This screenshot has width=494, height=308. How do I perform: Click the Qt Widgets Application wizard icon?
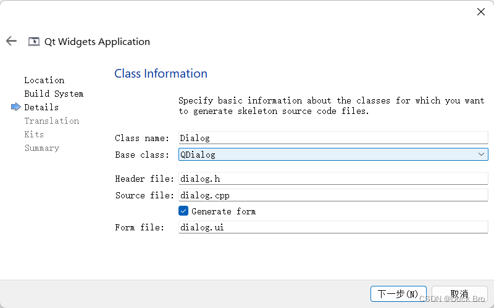tap(34, 41)
